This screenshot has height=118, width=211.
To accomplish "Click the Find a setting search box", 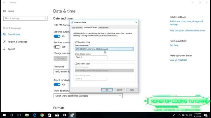I will (25, 18).
